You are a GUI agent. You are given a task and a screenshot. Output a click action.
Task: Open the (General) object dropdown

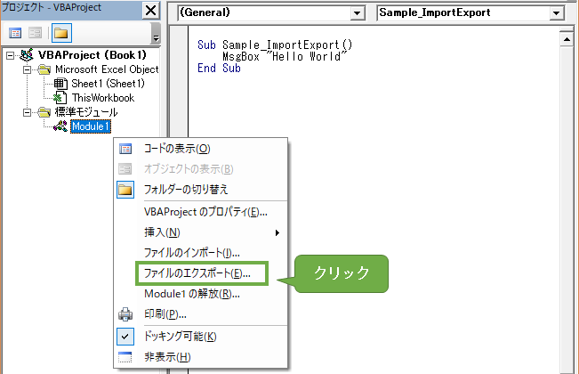tap(357, 13)
